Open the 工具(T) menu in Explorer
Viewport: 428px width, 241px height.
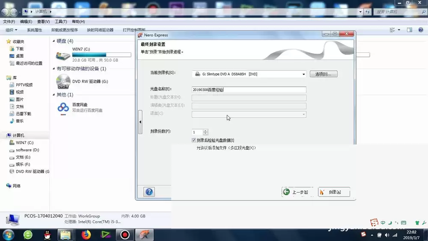tap(61, 21)
